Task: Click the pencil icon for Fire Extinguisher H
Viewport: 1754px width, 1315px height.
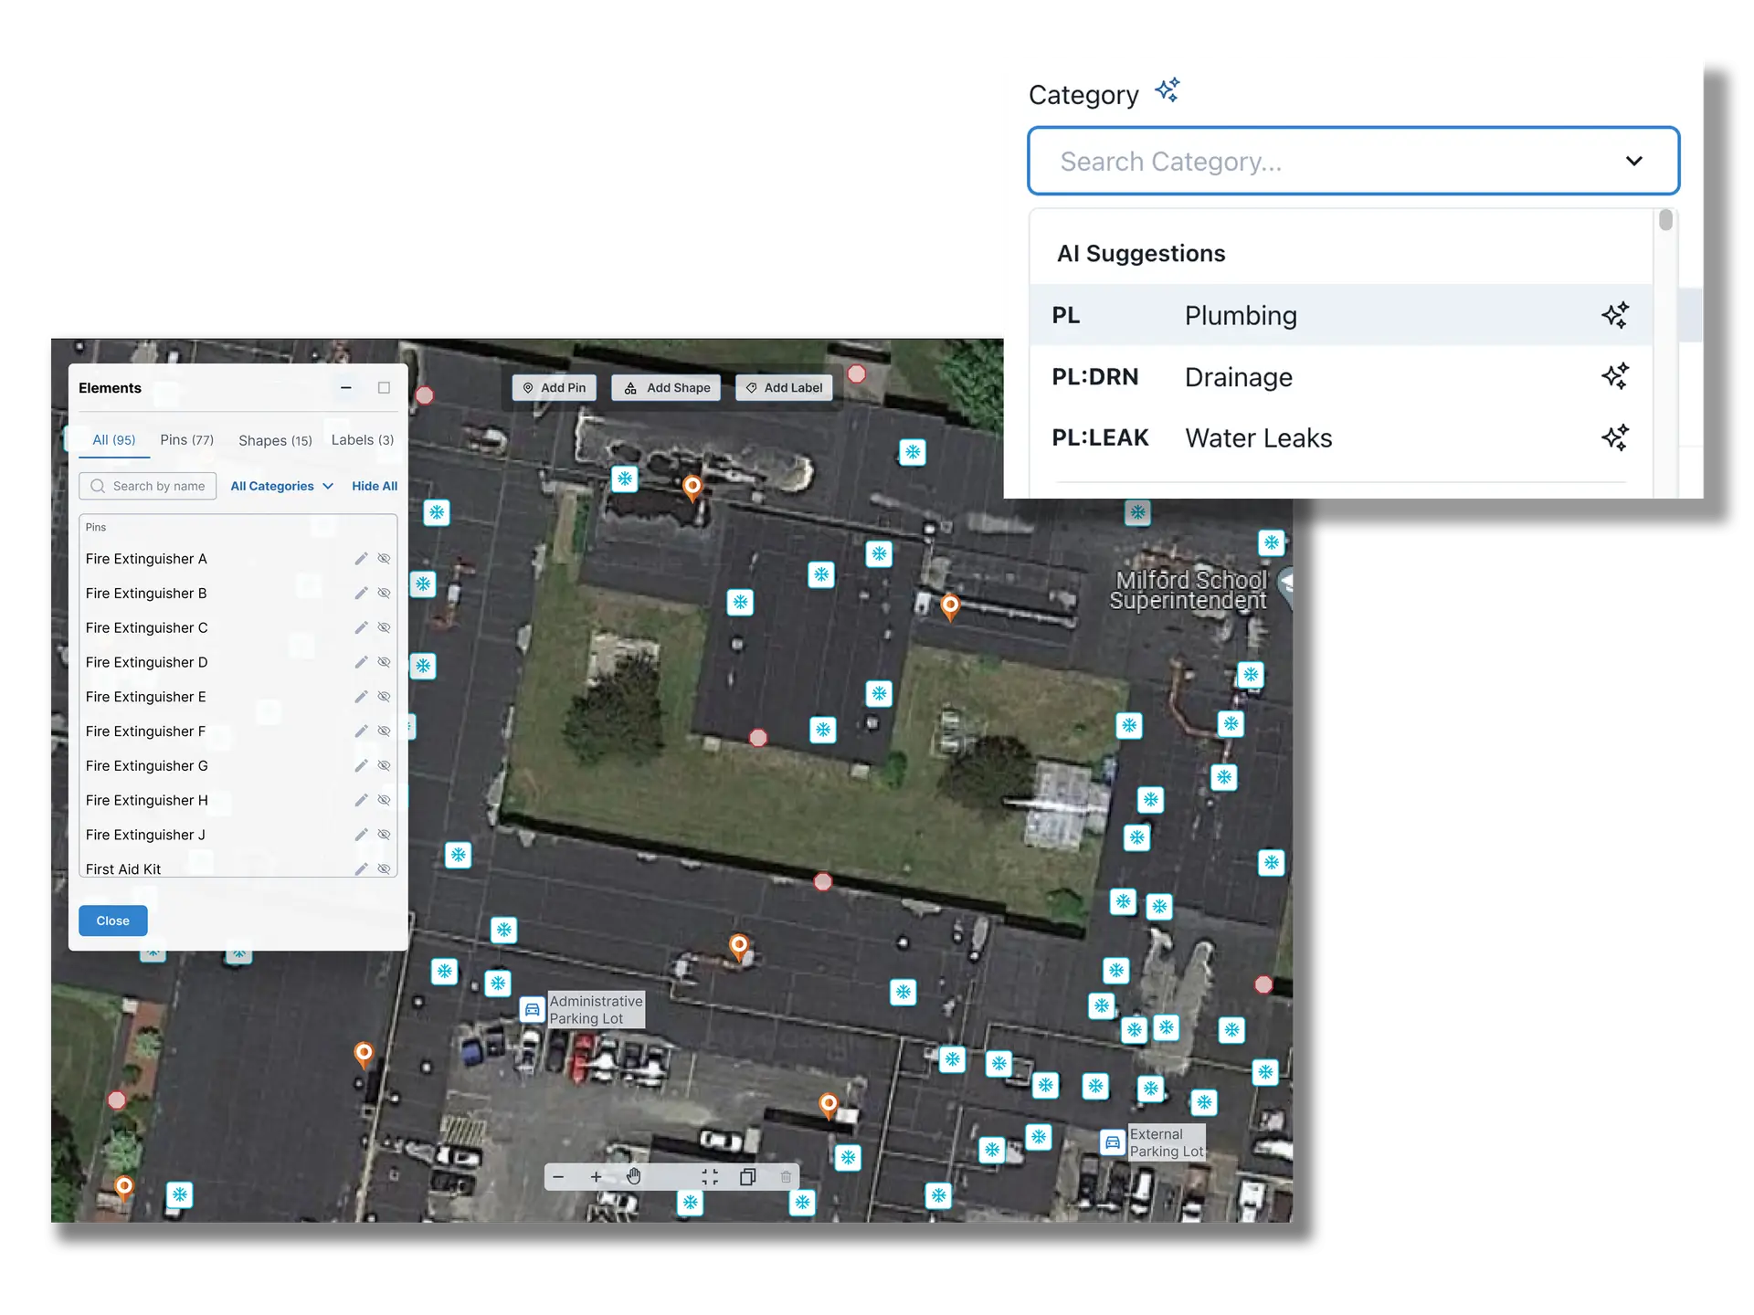Action: click(x=361, y=800)
